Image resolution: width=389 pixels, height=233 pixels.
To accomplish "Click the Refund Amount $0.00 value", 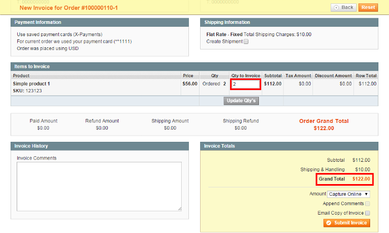I will (102, 128).
